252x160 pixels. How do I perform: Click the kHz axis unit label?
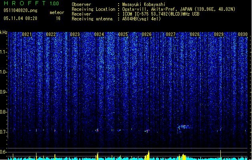point(4,32)
